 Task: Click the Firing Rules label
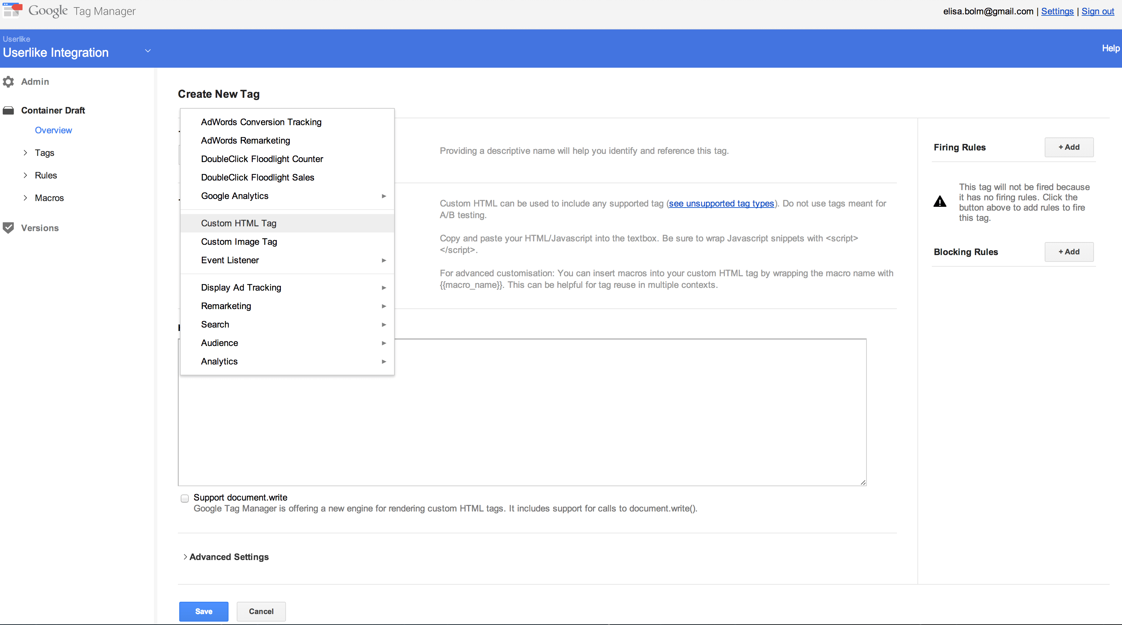click(960, 148)
